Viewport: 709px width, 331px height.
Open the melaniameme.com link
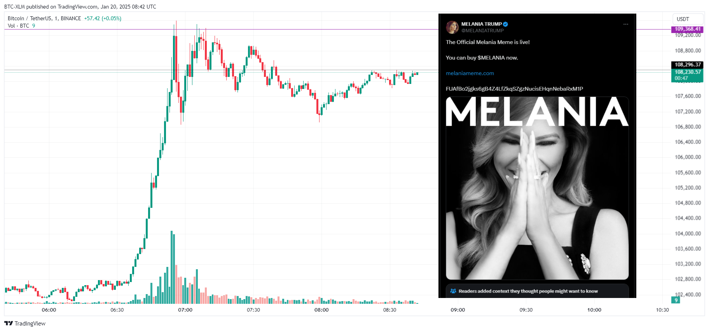470,73
